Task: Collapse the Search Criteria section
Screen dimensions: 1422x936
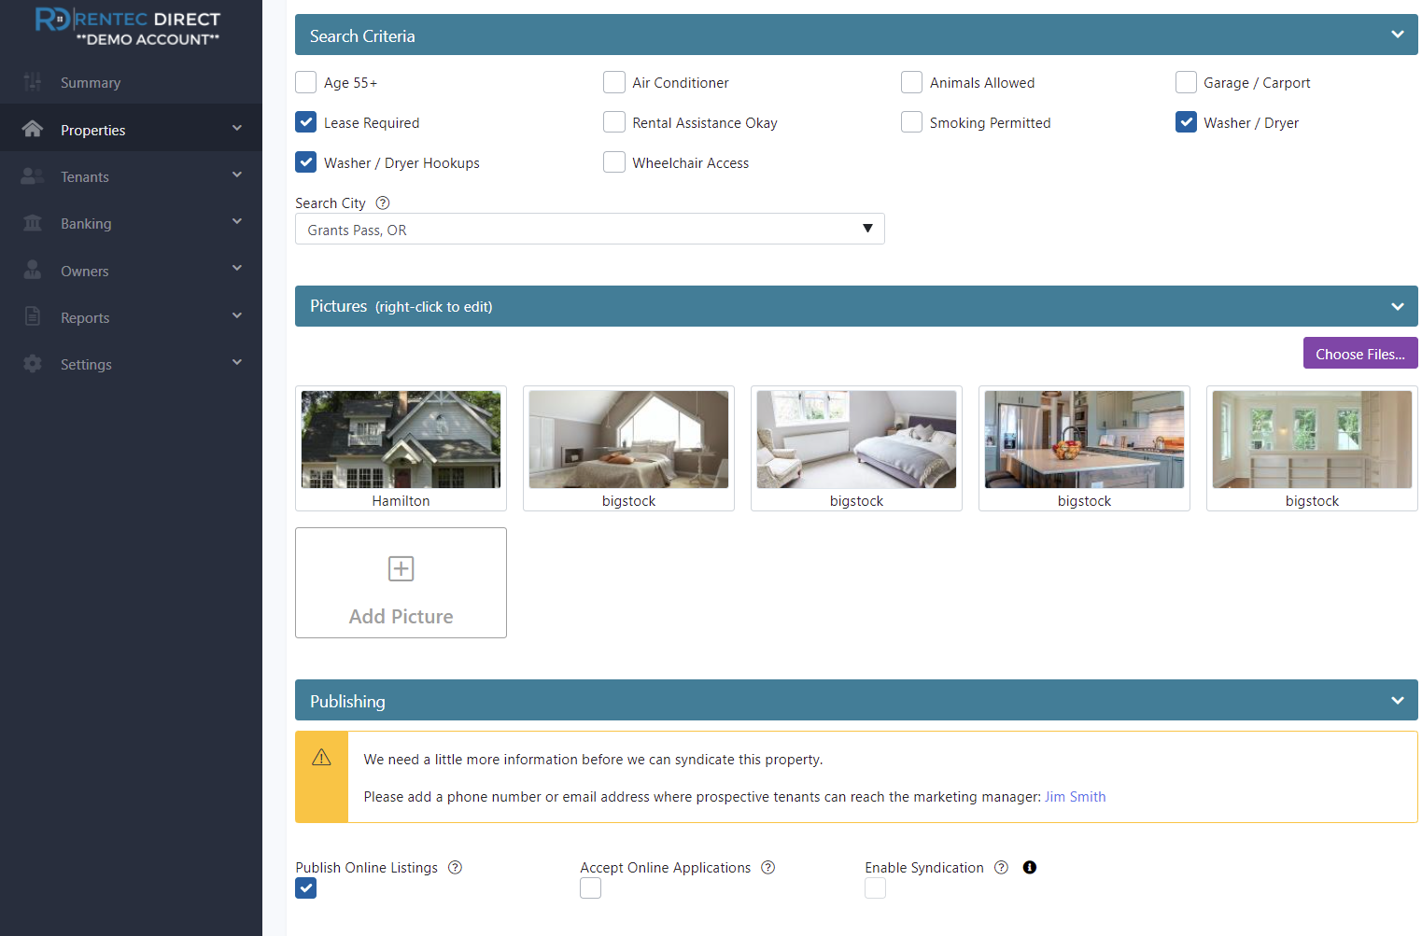Action: [1397, 34]
